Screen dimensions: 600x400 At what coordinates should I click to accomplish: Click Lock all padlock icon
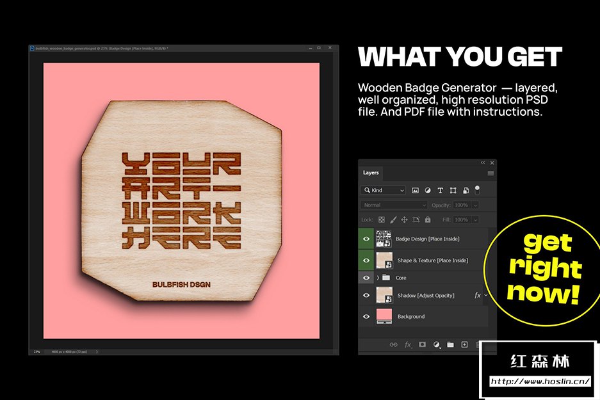(x=428, y=220)
